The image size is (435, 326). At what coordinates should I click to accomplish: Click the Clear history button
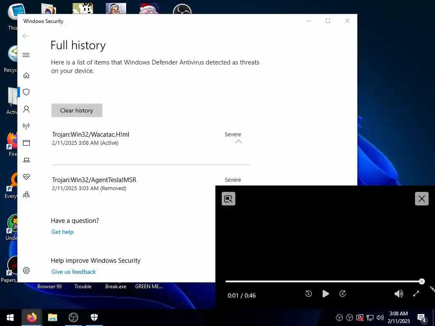(x=76, y=110)
